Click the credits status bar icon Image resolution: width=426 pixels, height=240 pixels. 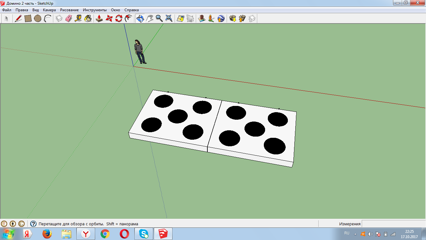tap(13, 224)
